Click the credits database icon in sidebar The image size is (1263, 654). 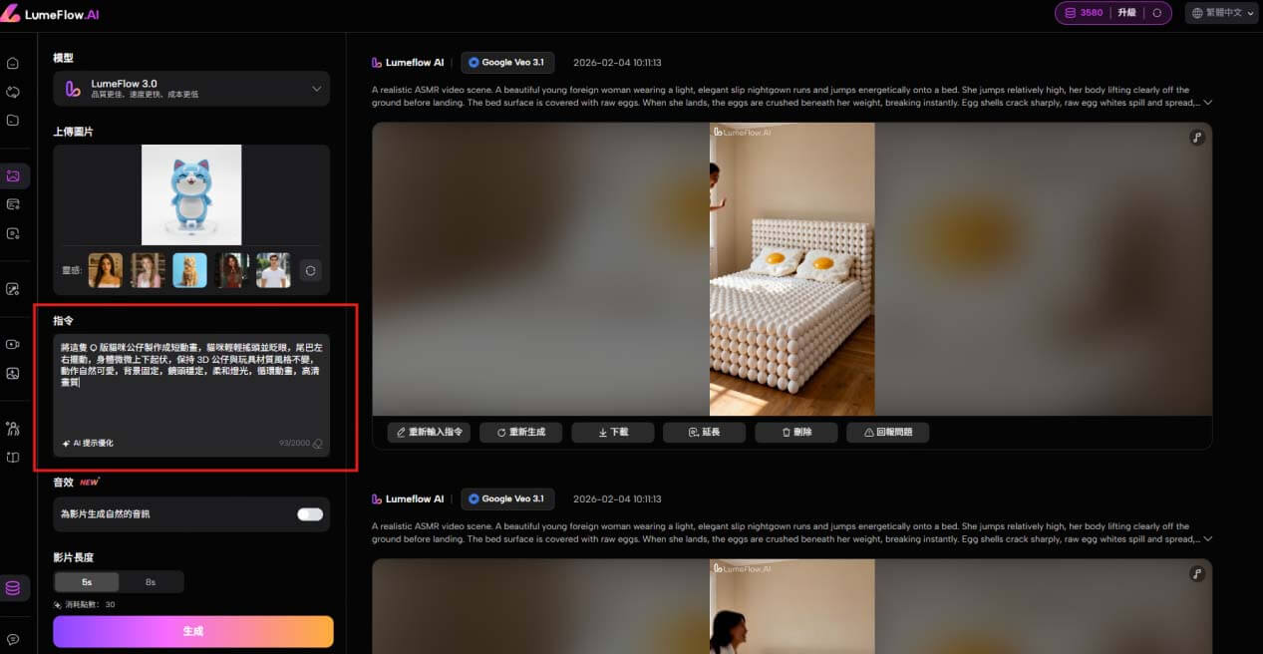point(13,588)
